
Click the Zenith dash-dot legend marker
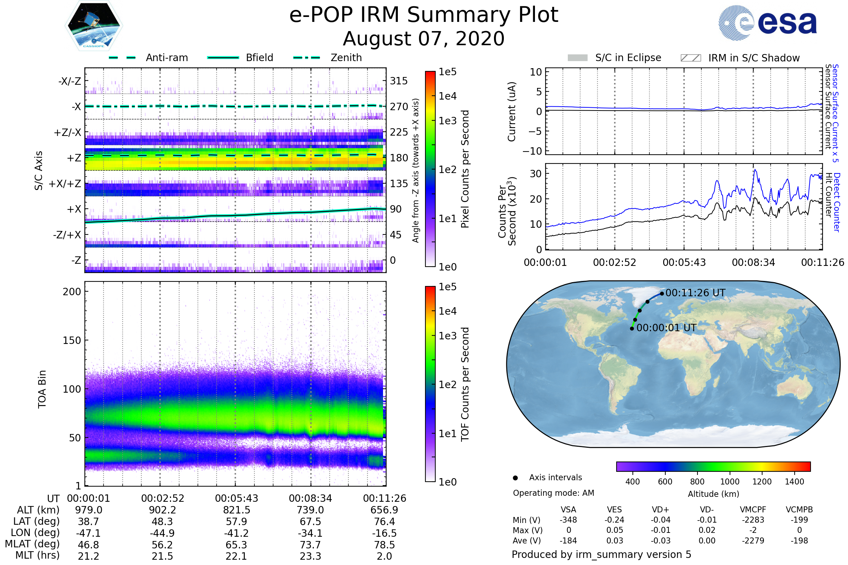click(x=307, y=58)
